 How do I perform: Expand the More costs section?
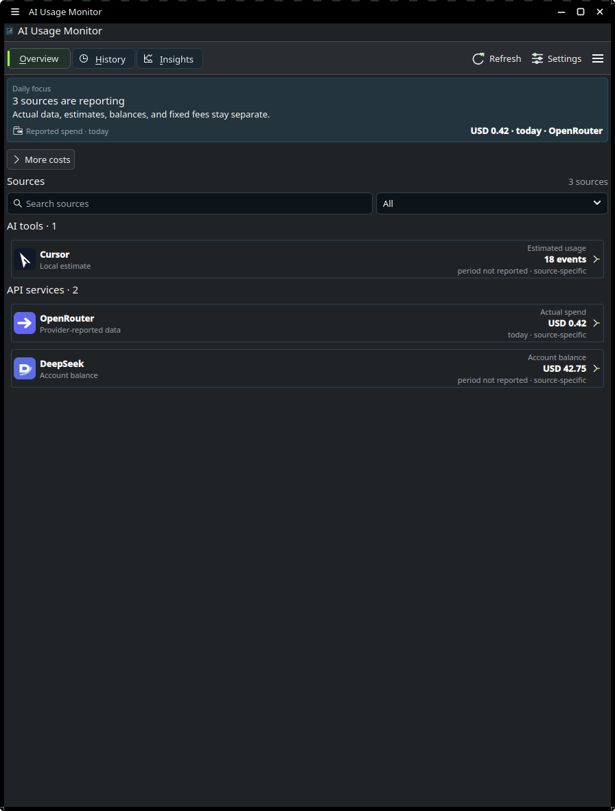40,159
